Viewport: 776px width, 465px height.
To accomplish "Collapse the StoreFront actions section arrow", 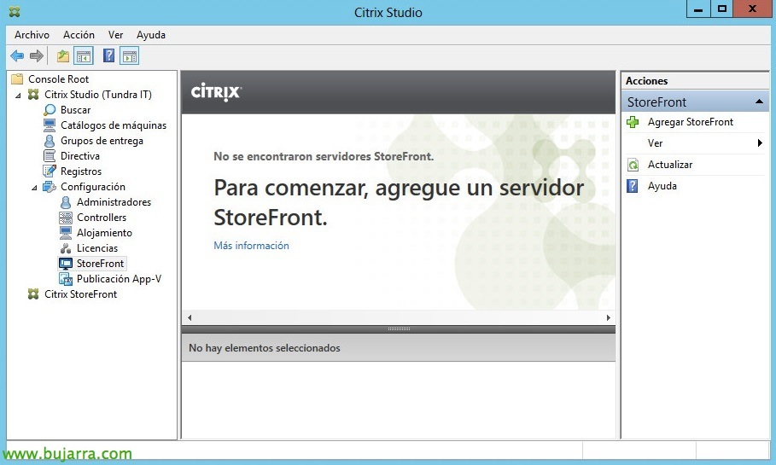I will pos(759,102).
